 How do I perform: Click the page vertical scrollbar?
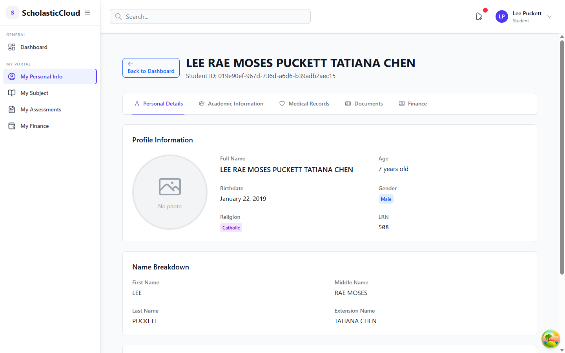pyautogui.click(x=562, y=157)
